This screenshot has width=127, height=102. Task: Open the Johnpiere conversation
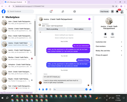pos(17,66)
